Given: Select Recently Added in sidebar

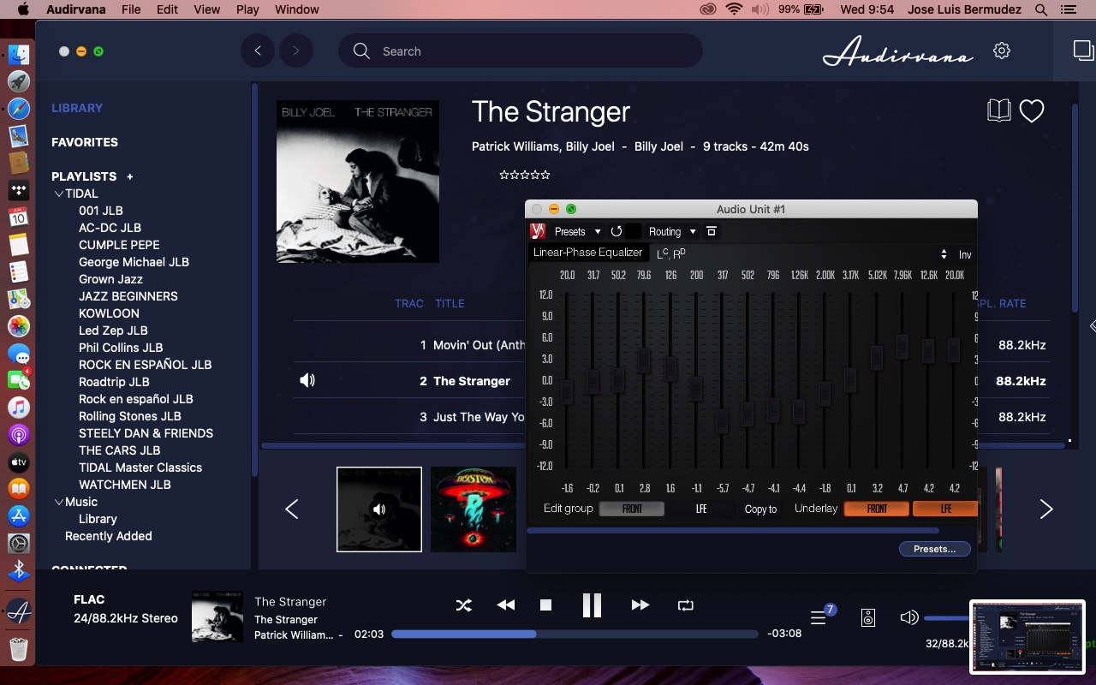Looking at the screenshot, I should (109, 536).
